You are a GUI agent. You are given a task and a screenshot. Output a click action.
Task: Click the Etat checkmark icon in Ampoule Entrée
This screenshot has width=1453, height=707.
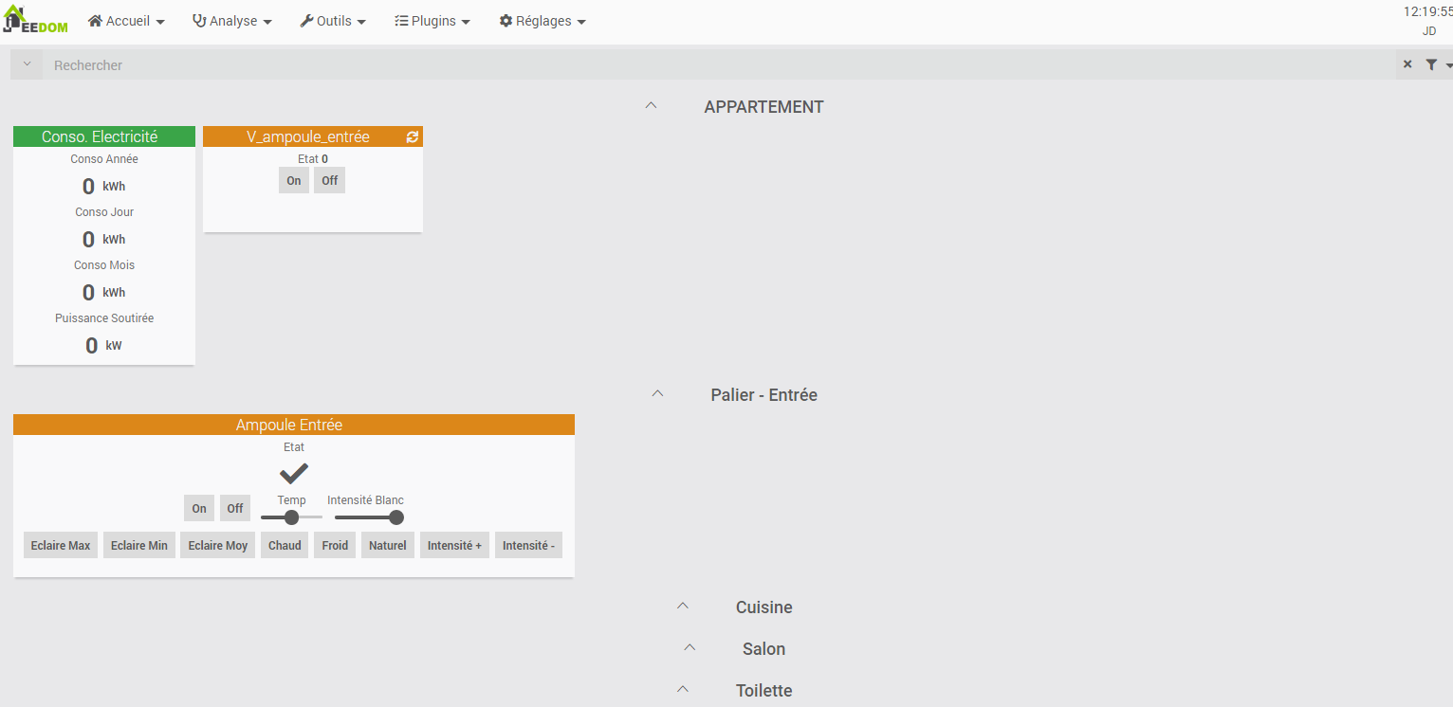(x=294, y=473)
